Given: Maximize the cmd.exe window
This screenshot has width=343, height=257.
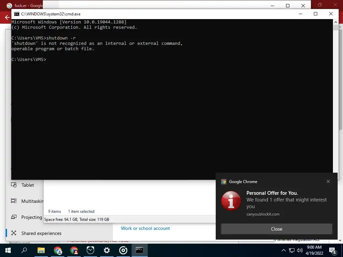Looking at the screenshot, I should (x=316, y=14).
